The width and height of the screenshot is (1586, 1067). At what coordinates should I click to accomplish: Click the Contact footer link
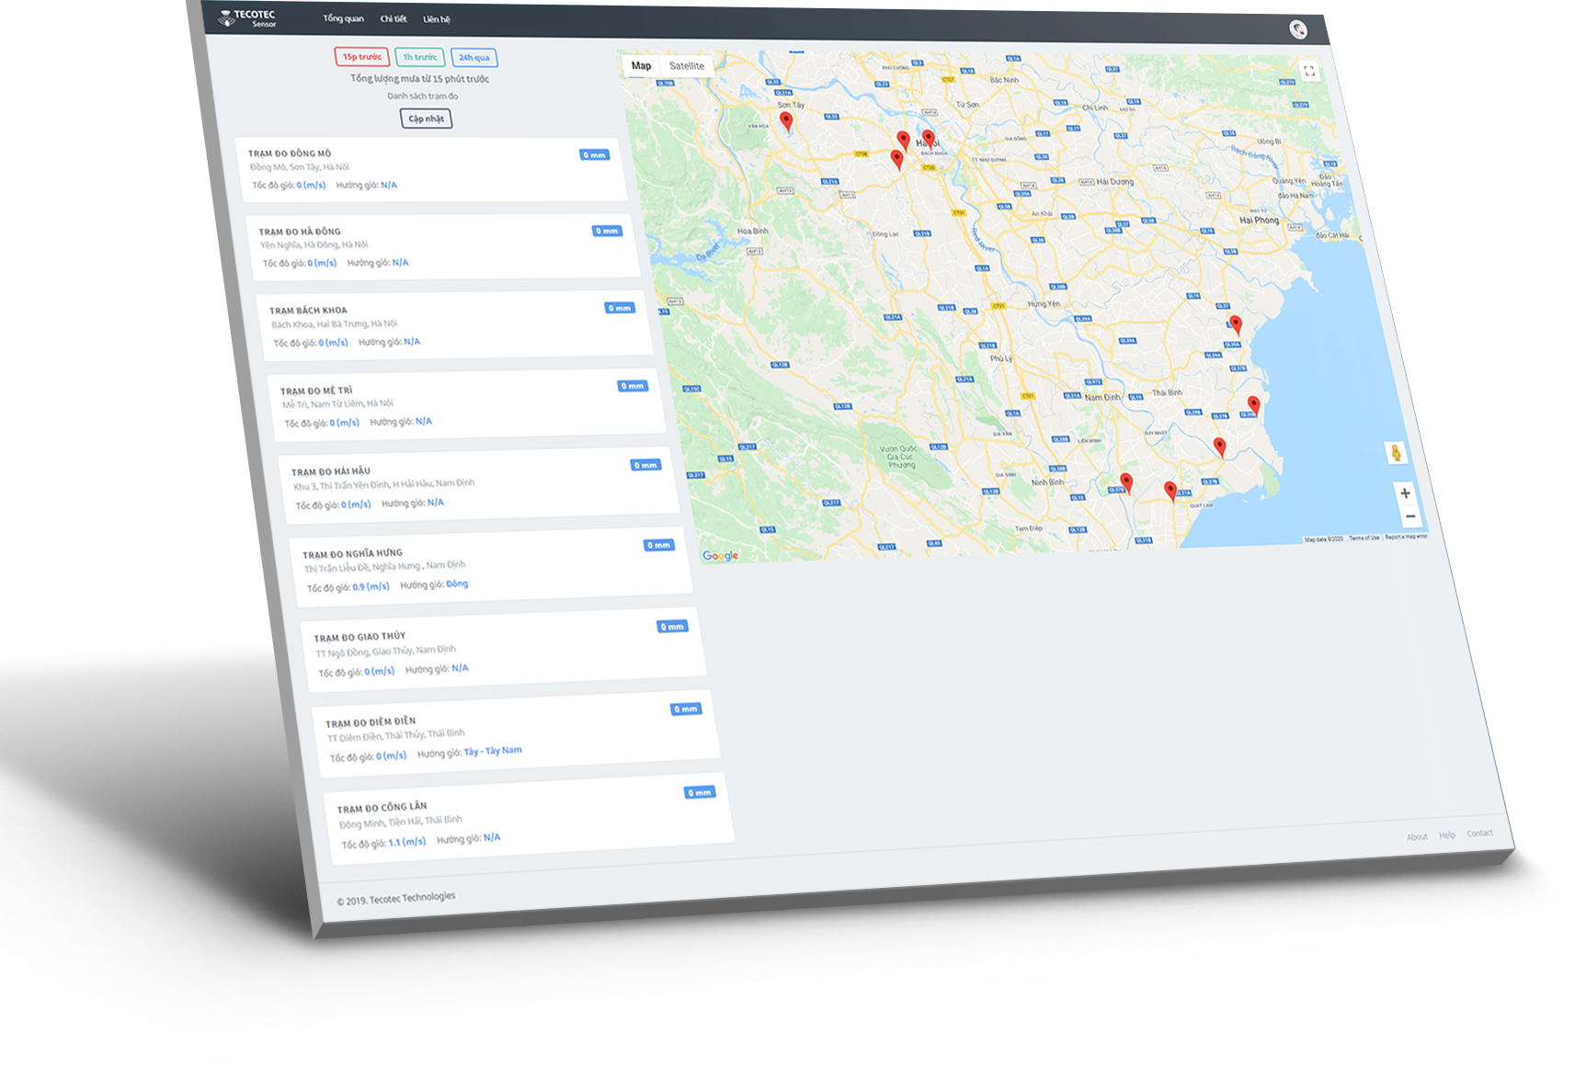pyautogui.click(x=1479, y=834)
